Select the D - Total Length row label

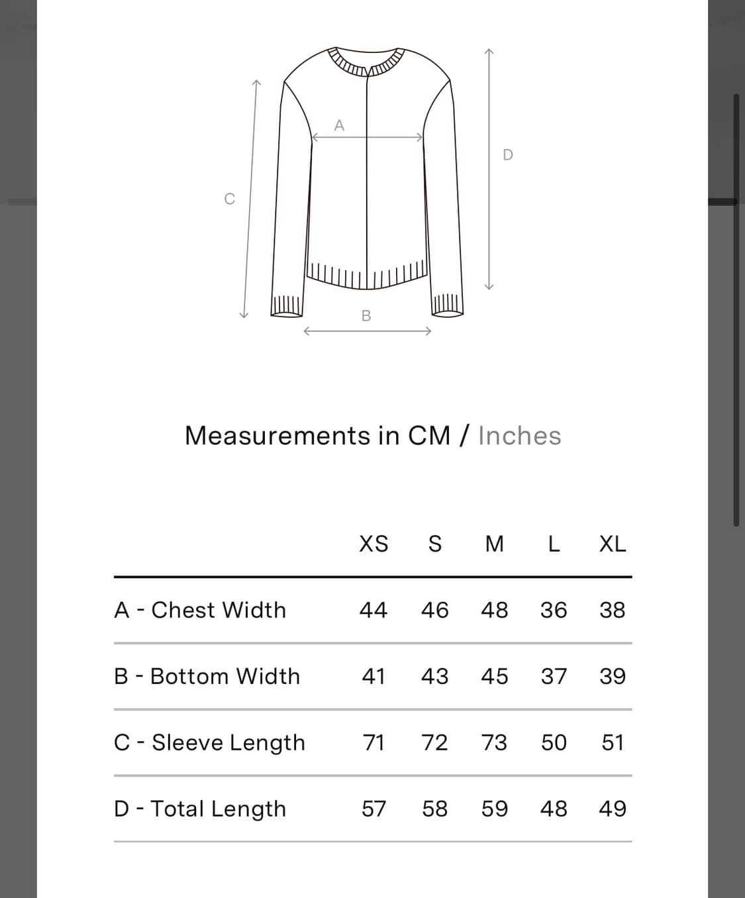pyautogui.click(x=200, y=809)
